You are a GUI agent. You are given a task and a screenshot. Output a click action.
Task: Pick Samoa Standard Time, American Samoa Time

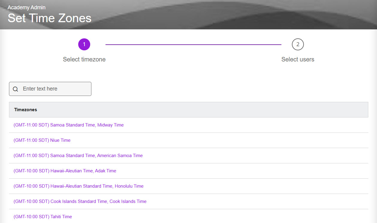78,156
